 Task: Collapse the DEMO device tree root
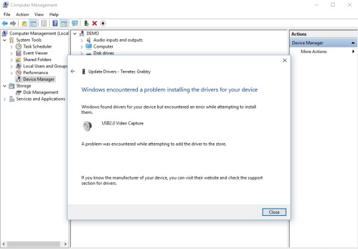75,34
